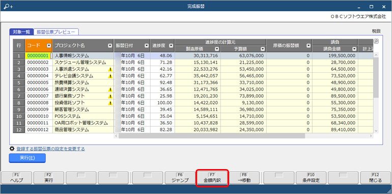Click the horizontal scrollbar thumb of the table
The height and width of the screenshot is (194, 392).
click(212, 136)
